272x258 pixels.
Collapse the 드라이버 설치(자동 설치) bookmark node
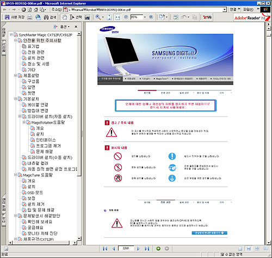20,116
